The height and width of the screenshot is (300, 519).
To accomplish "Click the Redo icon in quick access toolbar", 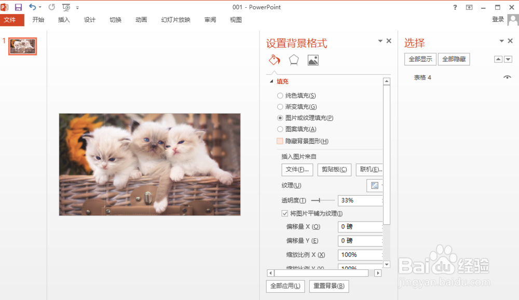I will 51,7.
